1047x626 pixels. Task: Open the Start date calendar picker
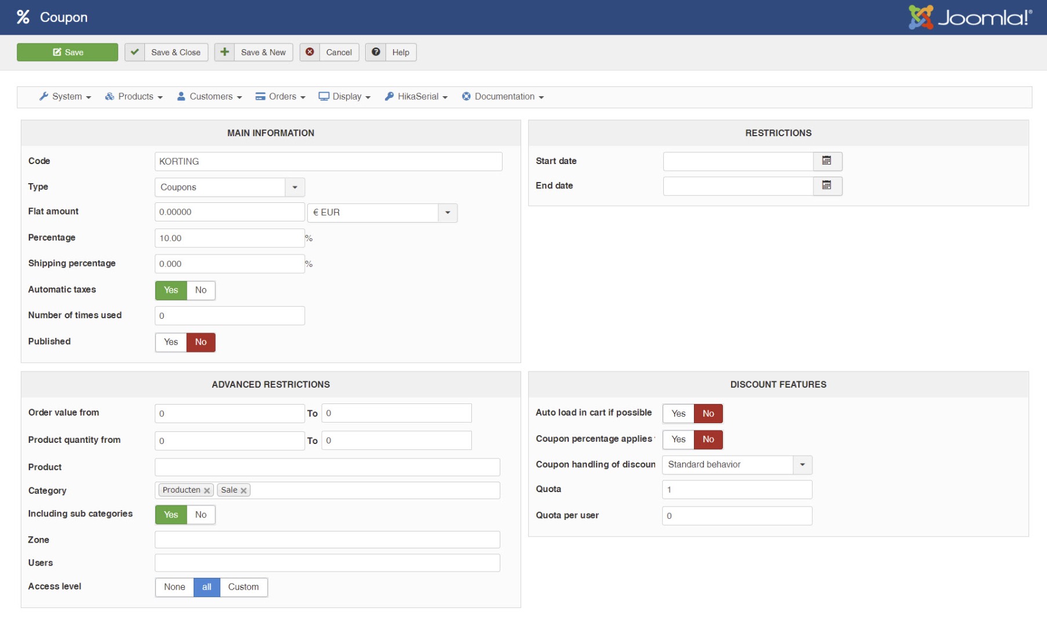827,161
